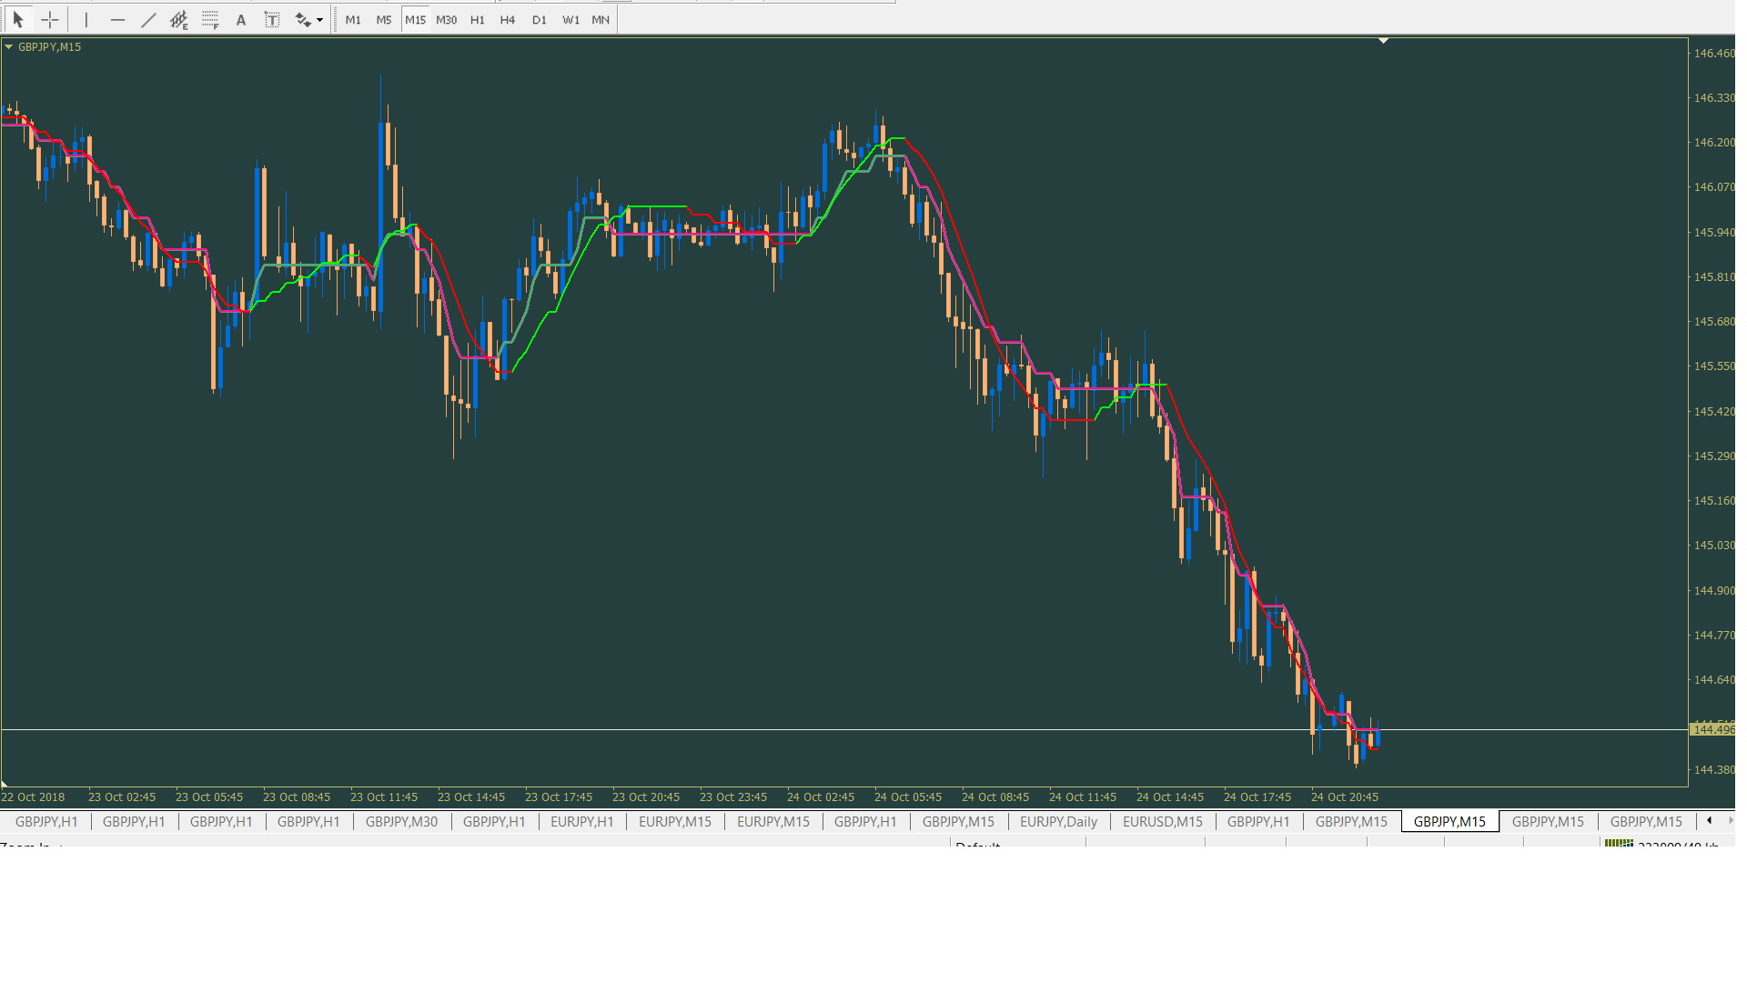Open the GBPJPY,M30 chart tab
This screenshot has width=1747, height=982.
coord(401,821)
